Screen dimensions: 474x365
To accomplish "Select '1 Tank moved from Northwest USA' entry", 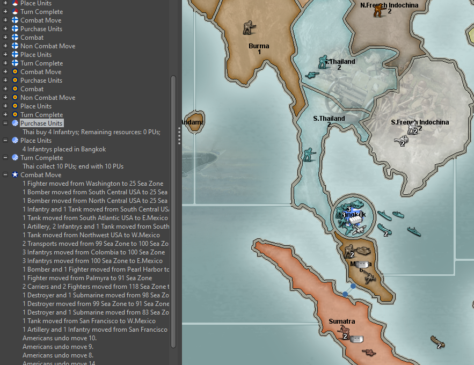I will (91, 235).
